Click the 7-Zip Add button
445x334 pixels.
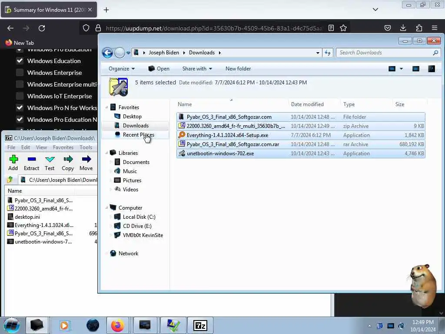pos(13,163)
